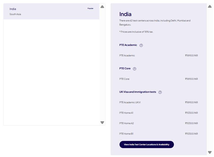214x157 pixels.
Task: Click up arrow of India details scrollbar
Action: click(210, 6)
